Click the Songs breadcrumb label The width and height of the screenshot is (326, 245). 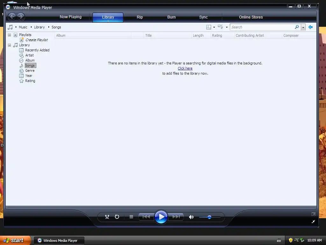[x=56, y=27]
